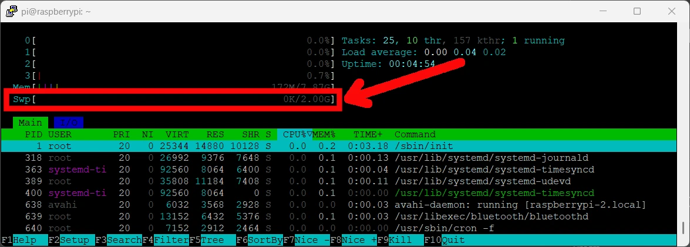690x247 pixels.
Task: Click the S state column header
Action: (x=268, y=134)
